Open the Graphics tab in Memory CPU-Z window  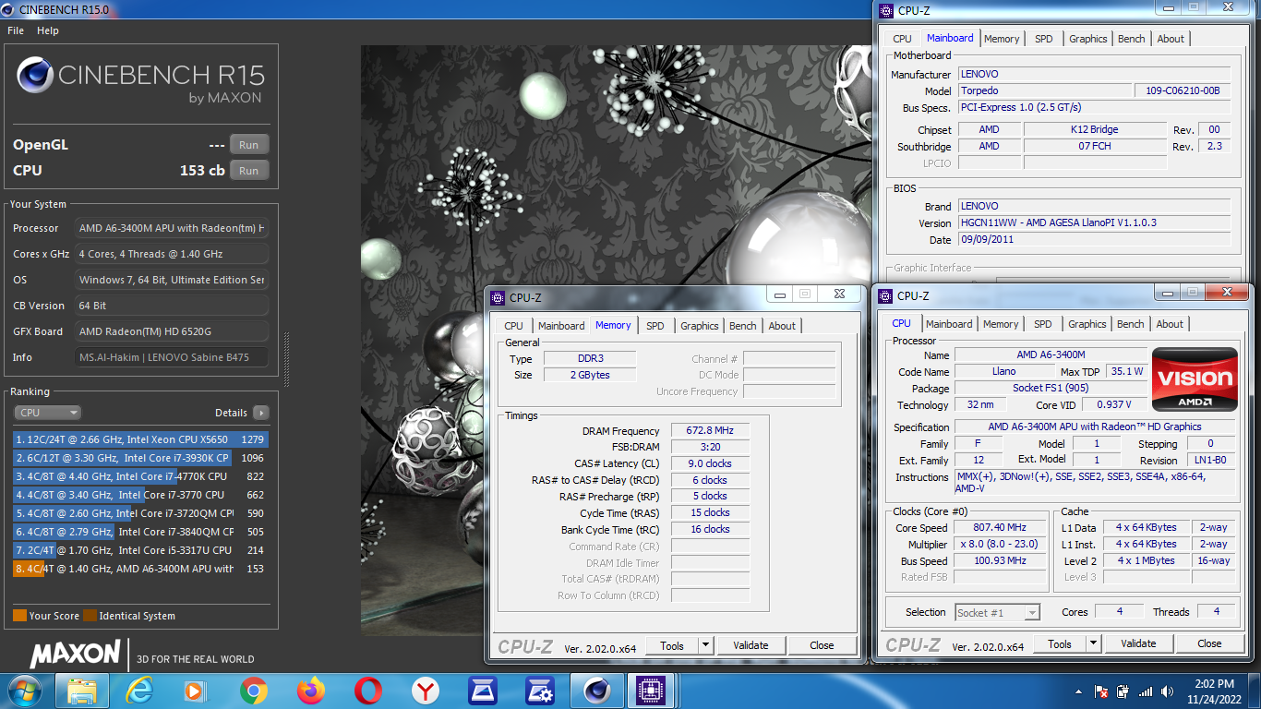click(x=700, y=326)
